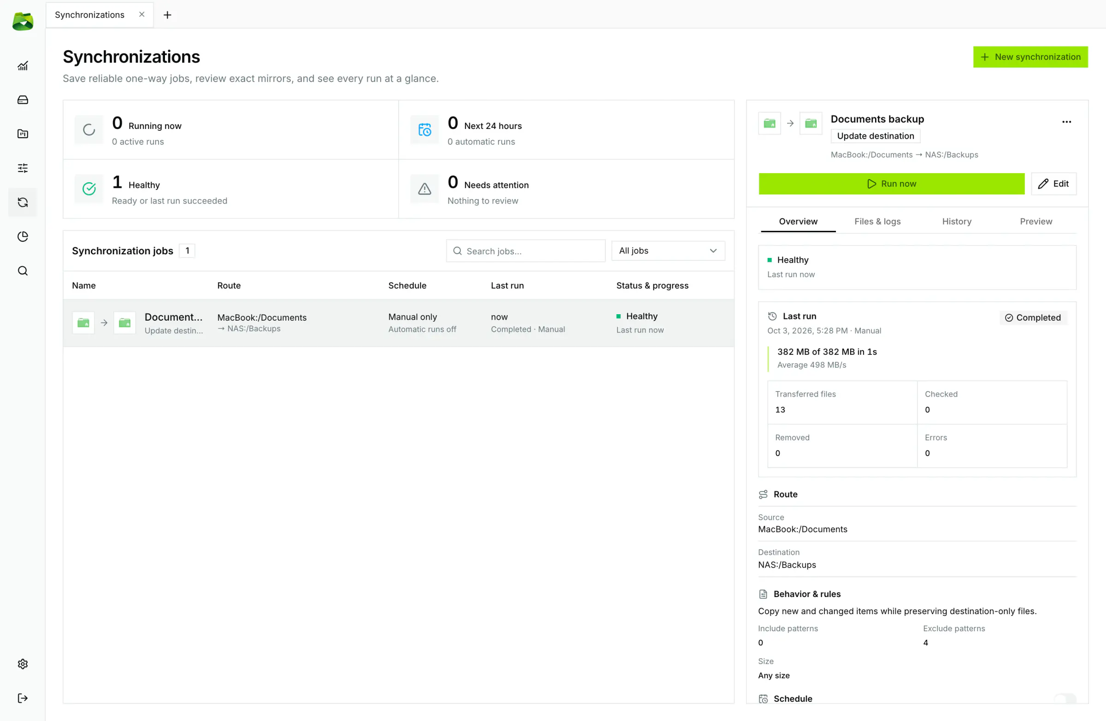The width and height of the screenshot is (1106, 721).
Task: Click the Route section icon
Action: click(763, 494)
